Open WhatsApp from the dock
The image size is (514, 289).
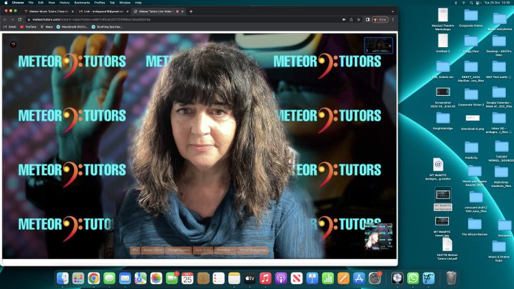(x=413, y=279)
